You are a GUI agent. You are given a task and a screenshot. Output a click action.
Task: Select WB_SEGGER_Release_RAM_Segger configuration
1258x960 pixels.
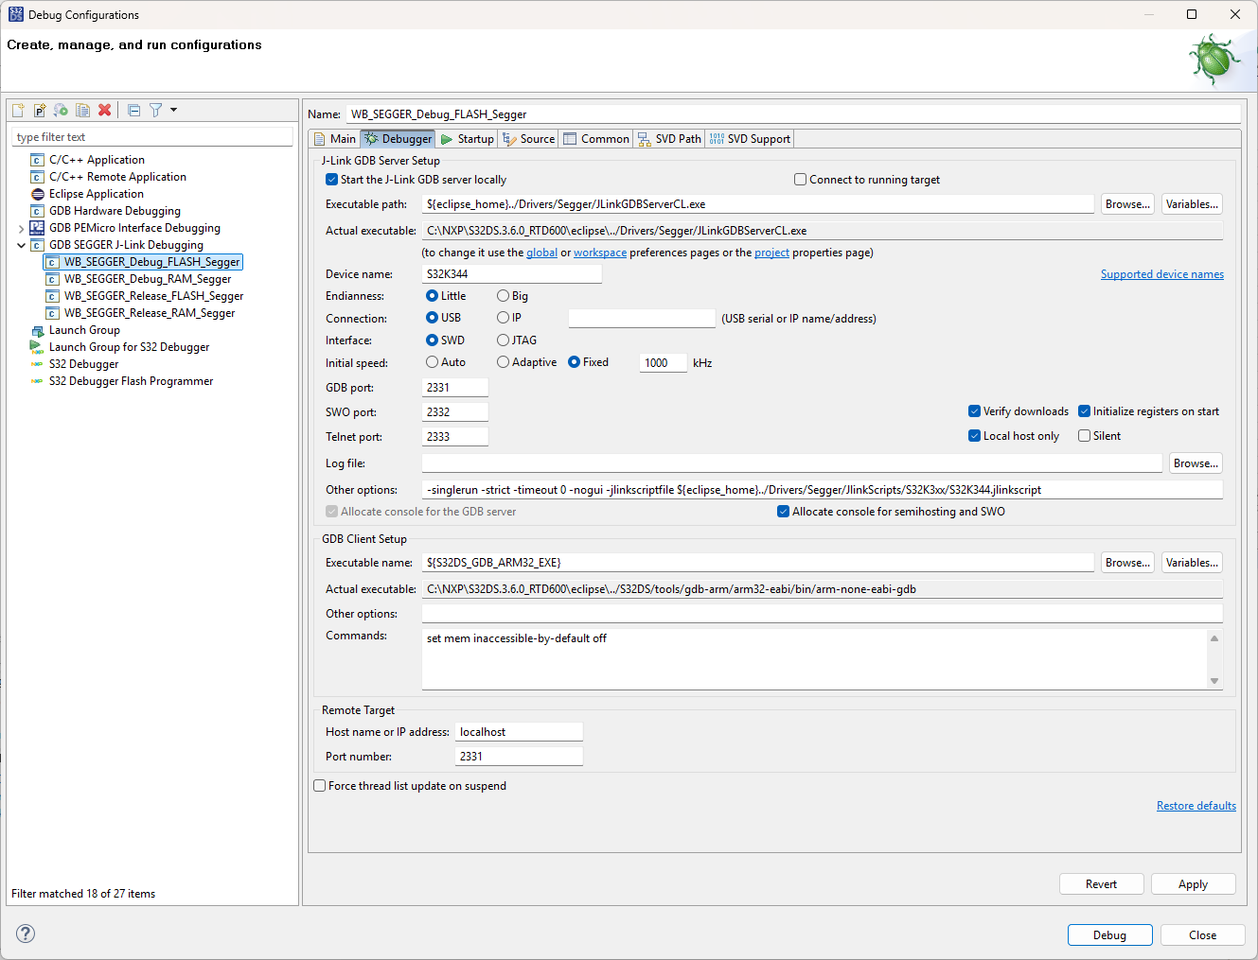(x=150, y=313)
